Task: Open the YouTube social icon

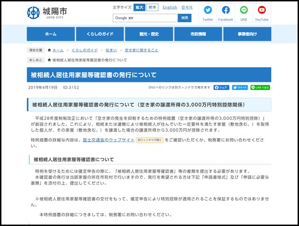Action: (x=262, y=10)
